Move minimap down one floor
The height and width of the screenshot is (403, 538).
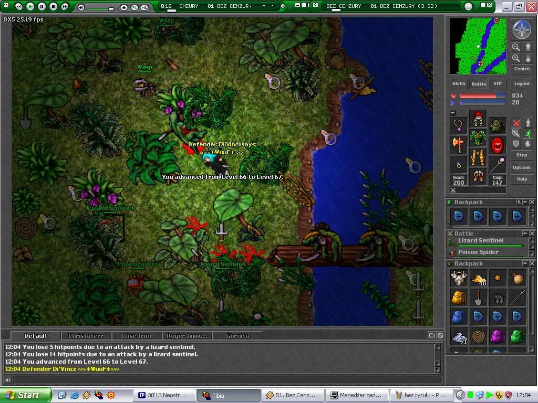pyautogui.click(x=527, y=58)
